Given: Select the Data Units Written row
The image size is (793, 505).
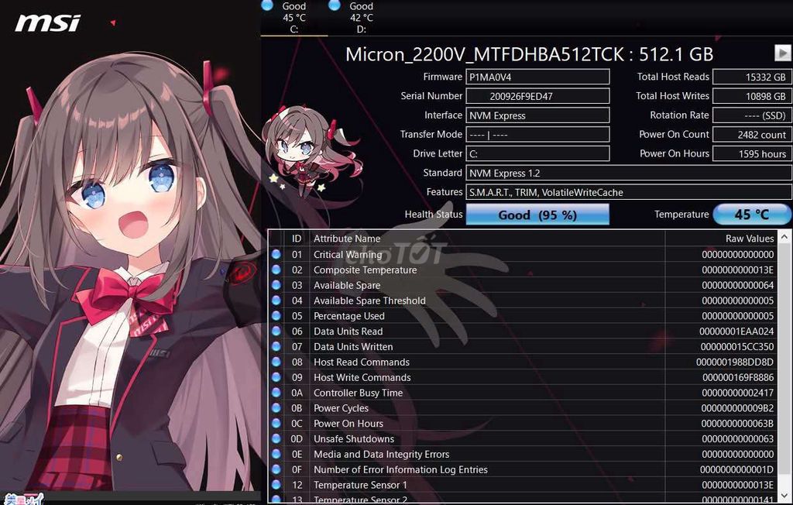Looking at the screenshot, I should pyautogui.click(x=523, y=347).
